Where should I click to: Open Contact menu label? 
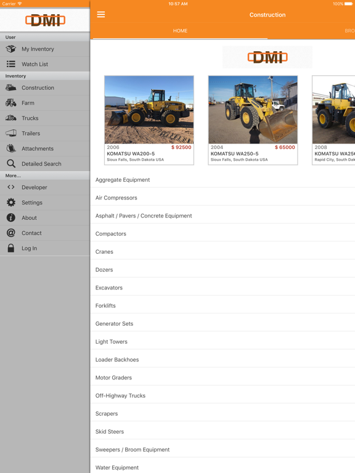[31, 233]
